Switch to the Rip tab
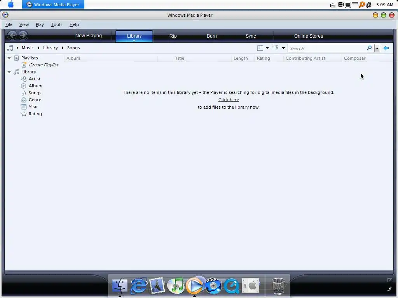 [x=173, y=36]
